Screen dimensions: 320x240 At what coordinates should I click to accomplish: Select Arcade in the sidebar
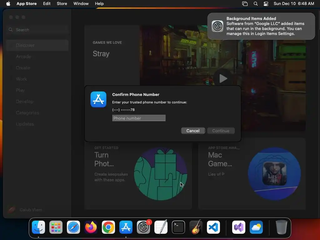click(37, 57)
